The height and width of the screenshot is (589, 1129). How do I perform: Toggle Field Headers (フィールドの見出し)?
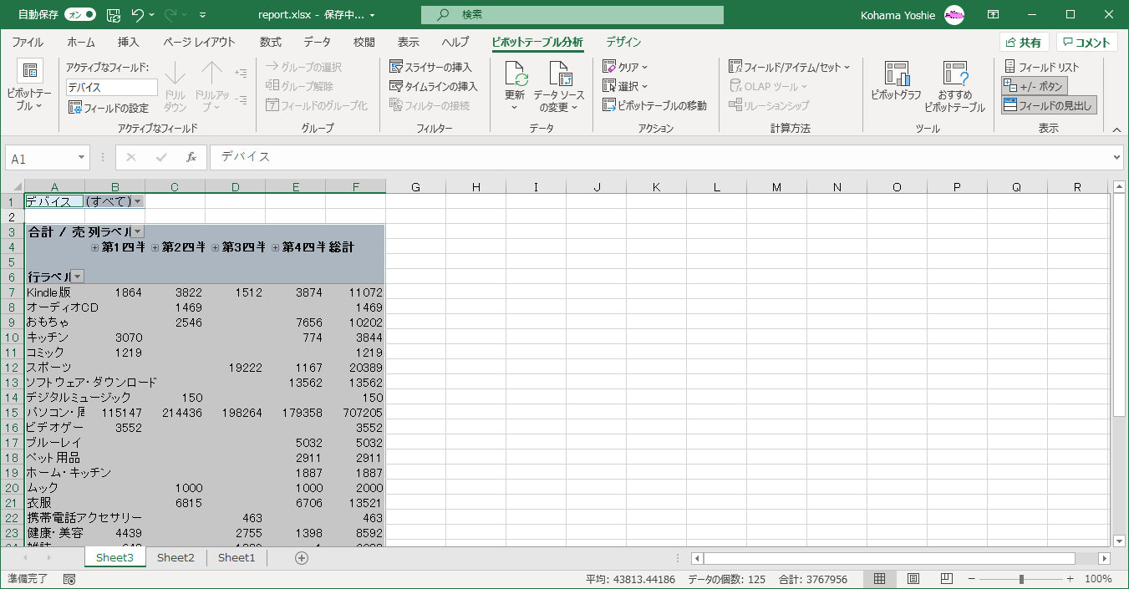1048,105
